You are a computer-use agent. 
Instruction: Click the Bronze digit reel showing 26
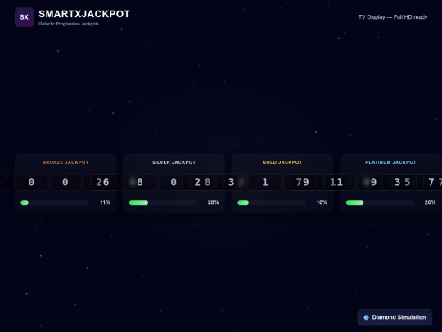(x=102, y=182)
